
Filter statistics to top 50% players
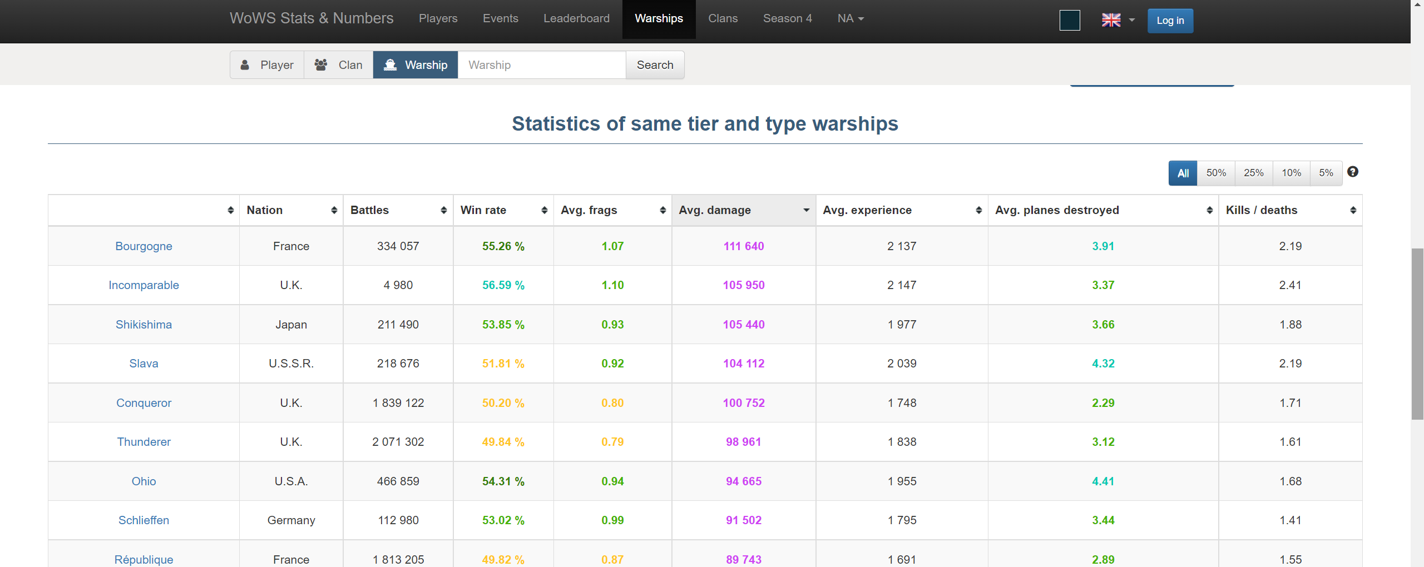click(x=1216, y=173)
